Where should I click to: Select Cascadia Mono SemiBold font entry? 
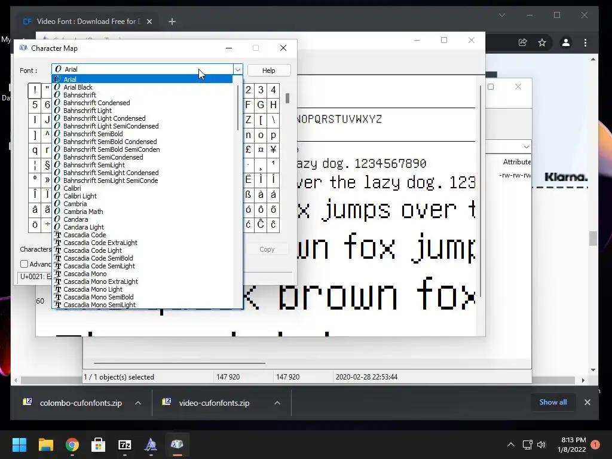click(x=143, y=297)
